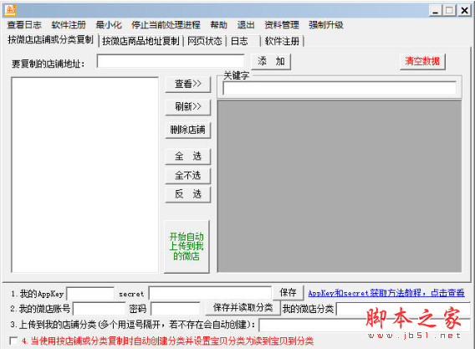Open 资料管理 menu item

[282, 25]
